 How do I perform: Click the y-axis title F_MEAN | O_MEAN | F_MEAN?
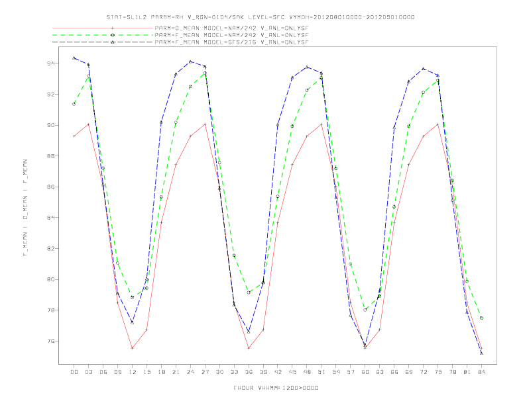[25, 208]
